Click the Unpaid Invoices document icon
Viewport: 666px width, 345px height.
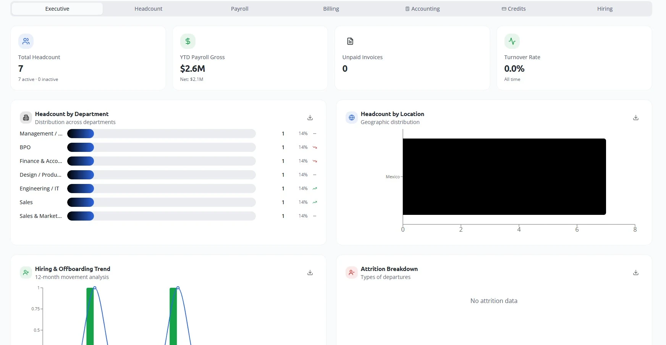350,41
